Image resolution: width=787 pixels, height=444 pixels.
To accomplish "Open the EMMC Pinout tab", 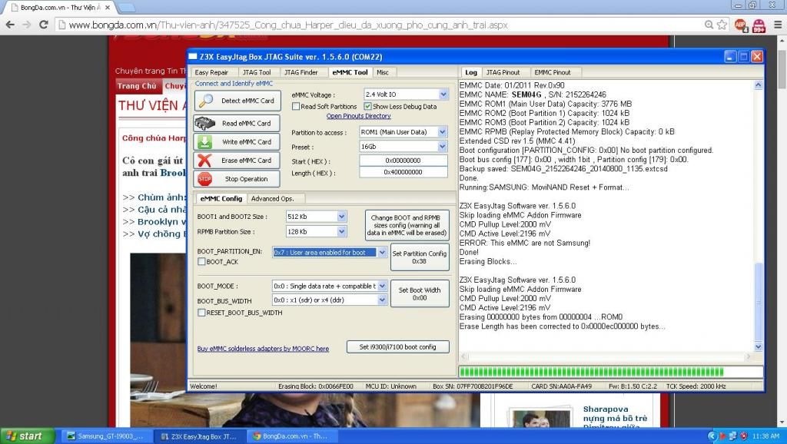I will 553,73.
